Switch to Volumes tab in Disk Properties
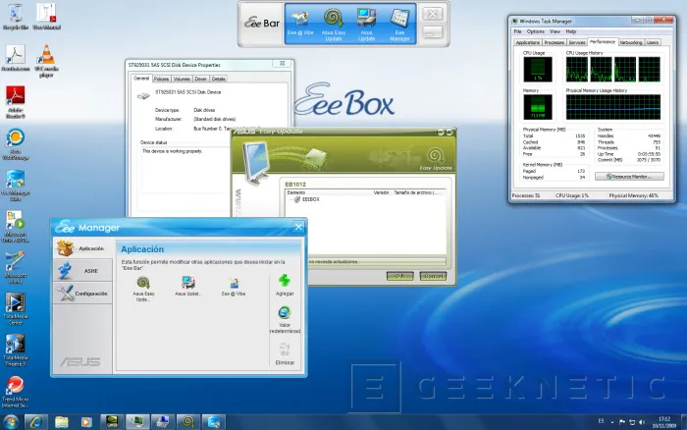 (x=182, y=79)
